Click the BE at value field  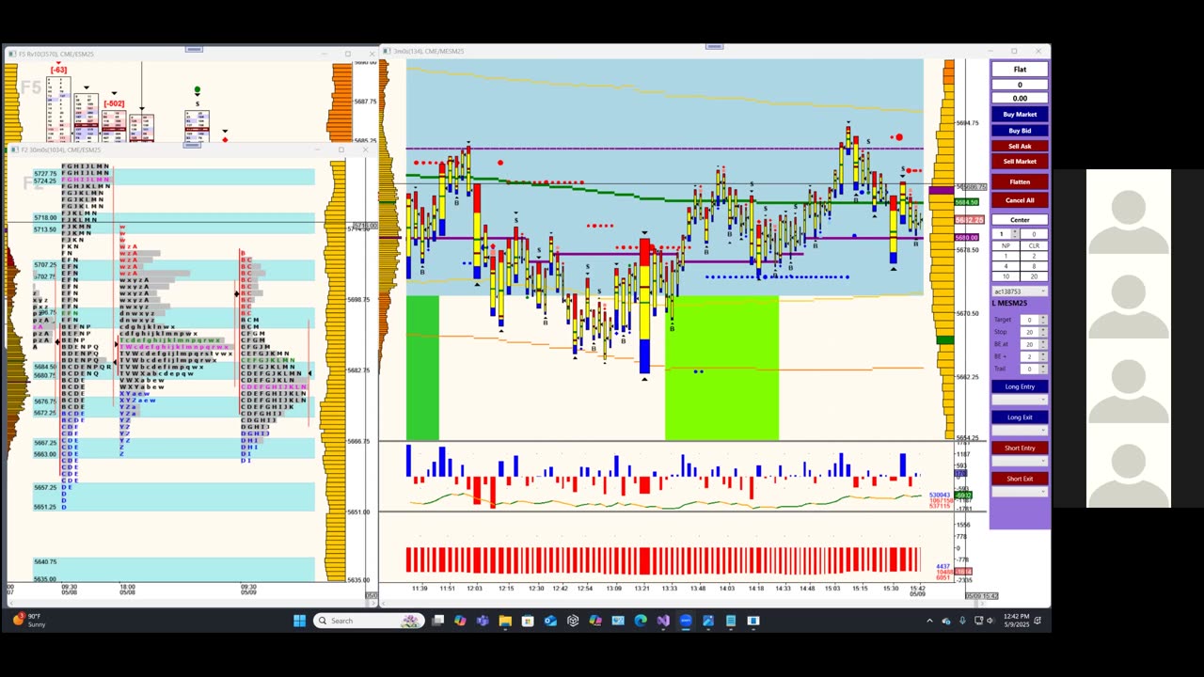pyautogui.click(x=1030, y=344)
